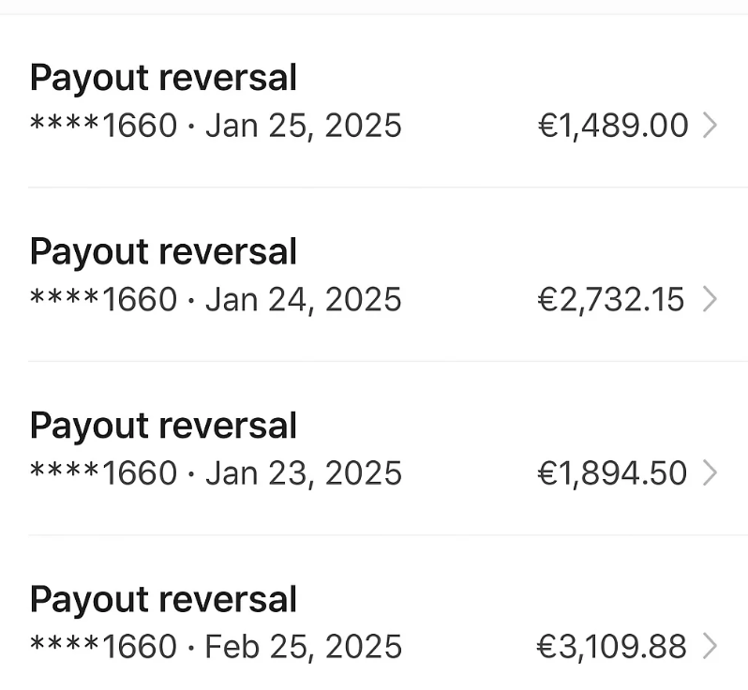Click the Feb 25, 2025 date text
Image resolution: width=748 pixels, height=690 pixels.
304,646
